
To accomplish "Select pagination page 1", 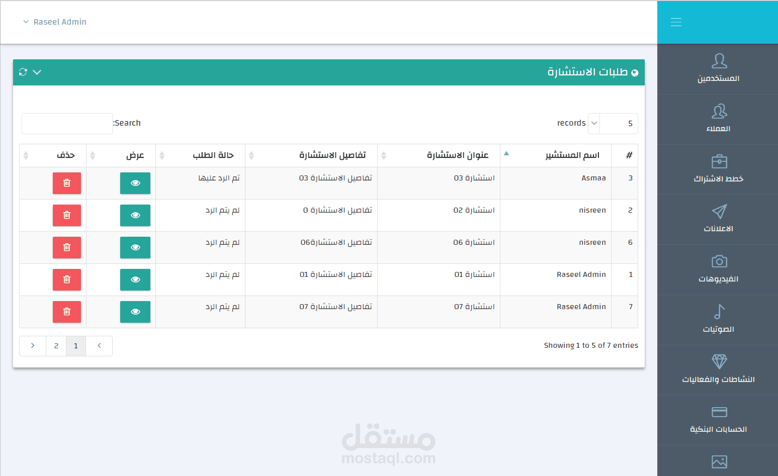I will pyautogui.click(x=76, y=346).
